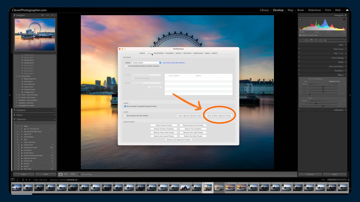Enable the Soft Proofing checkbox
This screenshot has width=360, height=202.
point(79,174)
